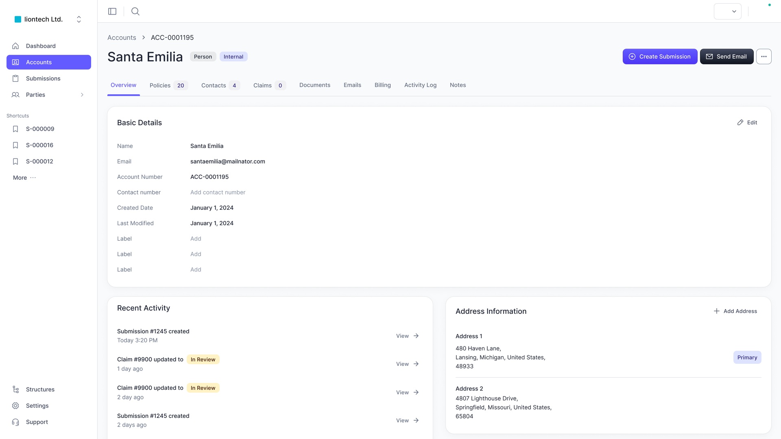
Task: Go to Accounts breadcrumb link
Action: click(x=122, y=37)
